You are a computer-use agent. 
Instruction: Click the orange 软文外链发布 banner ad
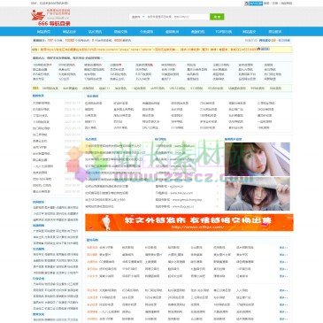point(189,222)
